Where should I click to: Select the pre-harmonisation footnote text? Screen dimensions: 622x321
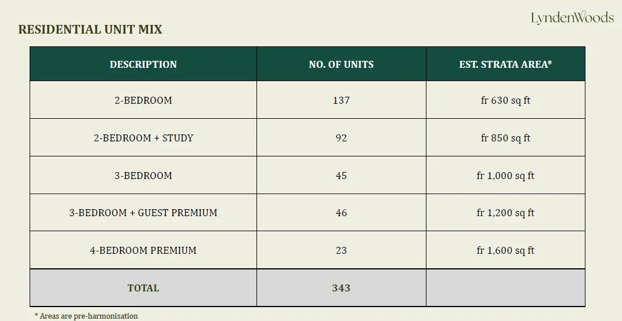pos(86,316)
